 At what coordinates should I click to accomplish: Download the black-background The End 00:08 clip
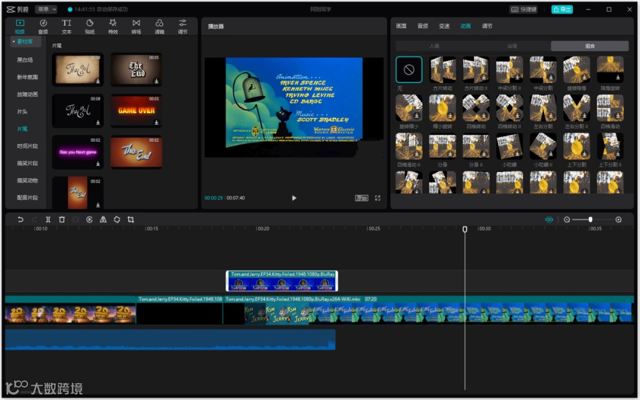pos(98,123)
